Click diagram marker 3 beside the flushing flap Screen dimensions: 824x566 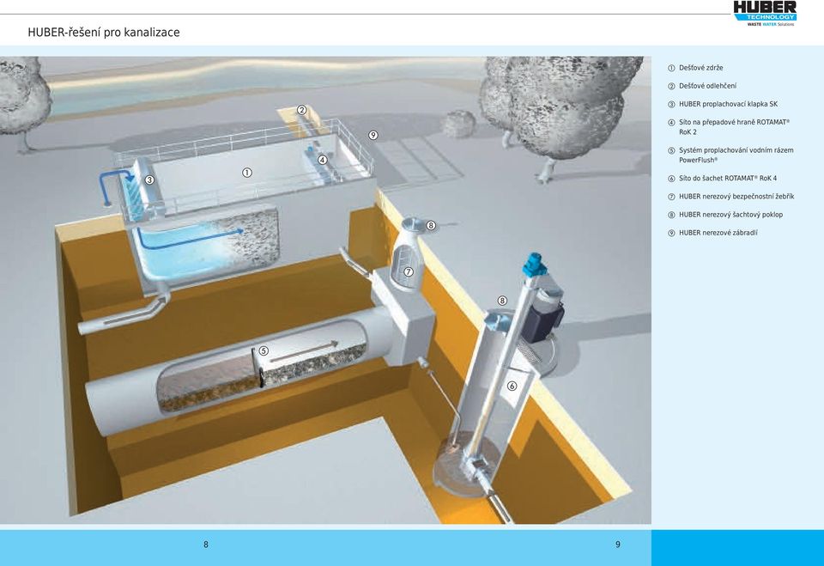pos(149,180)
